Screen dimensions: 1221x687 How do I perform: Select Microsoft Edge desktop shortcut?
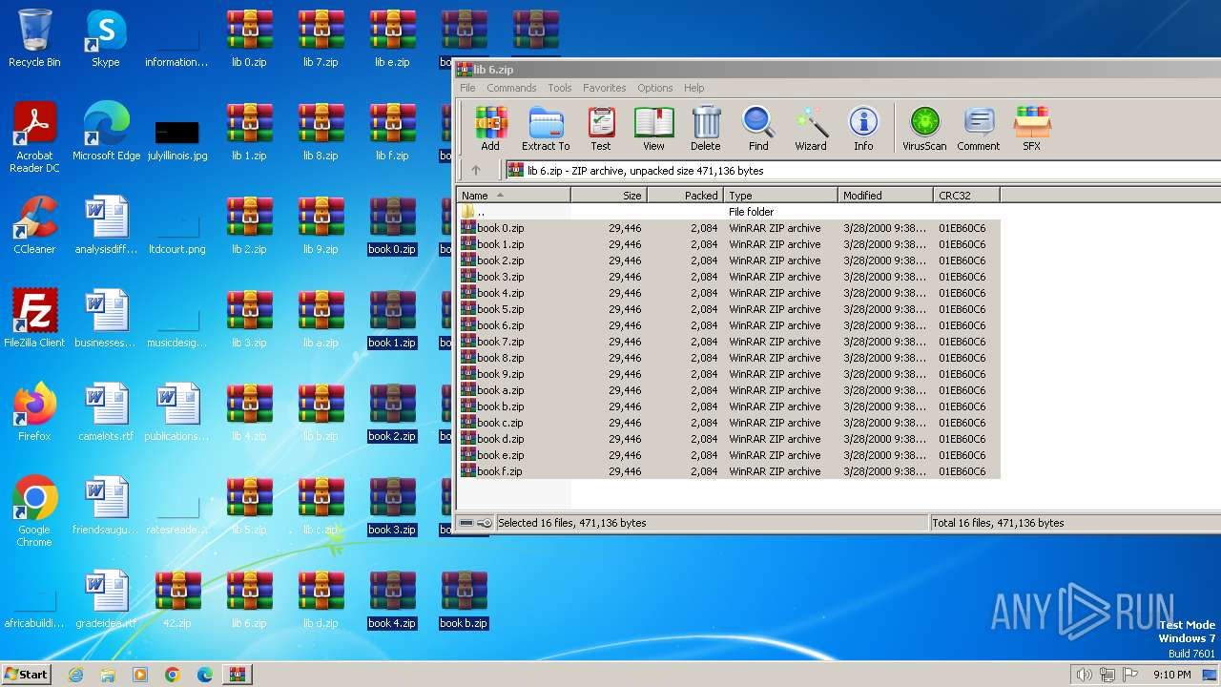point(106,133)
